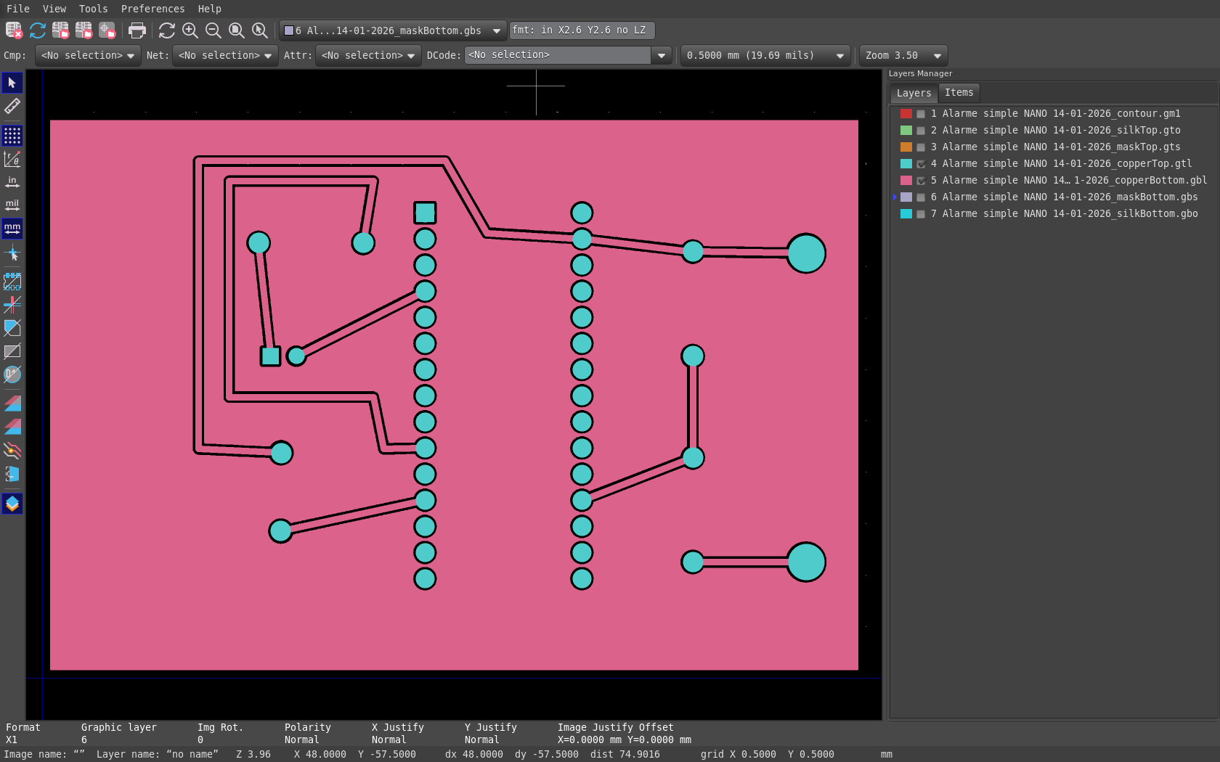
Task: Check the silkBottom.gbo layer visibility box
Action: click(x=921, y=214)
